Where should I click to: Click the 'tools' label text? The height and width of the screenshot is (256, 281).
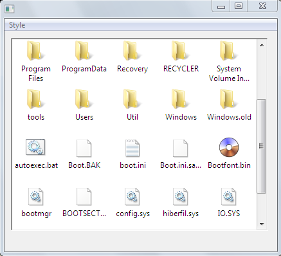pos(36,117)
